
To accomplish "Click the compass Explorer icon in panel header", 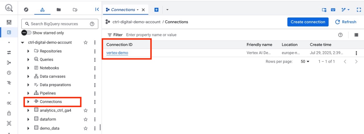I will pyautogui.click(x=26, y=10).
